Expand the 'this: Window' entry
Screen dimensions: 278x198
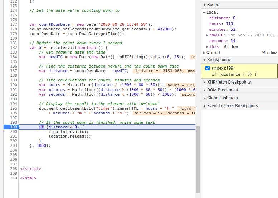pos(207,47)
